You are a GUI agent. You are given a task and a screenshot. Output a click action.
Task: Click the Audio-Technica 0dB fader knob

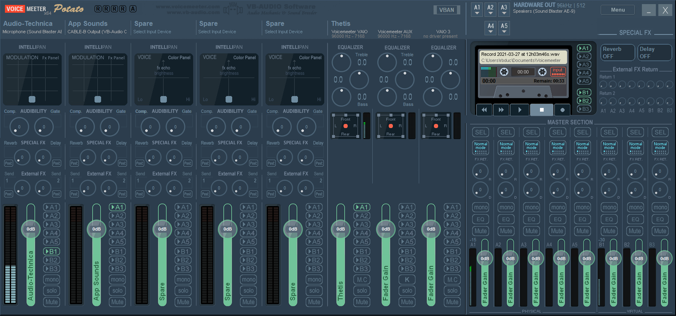click(31, 229)
